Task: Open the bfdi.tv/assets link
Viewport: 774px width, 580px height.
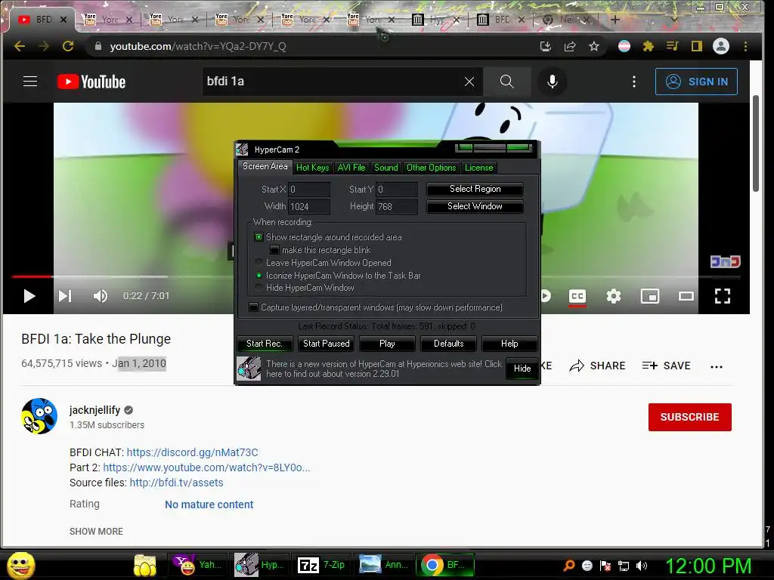Action: [176, 483]
